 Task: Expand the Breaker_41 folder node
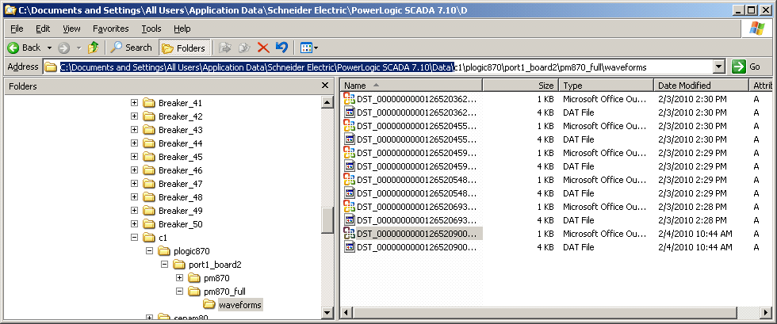(x=134, y=103)
